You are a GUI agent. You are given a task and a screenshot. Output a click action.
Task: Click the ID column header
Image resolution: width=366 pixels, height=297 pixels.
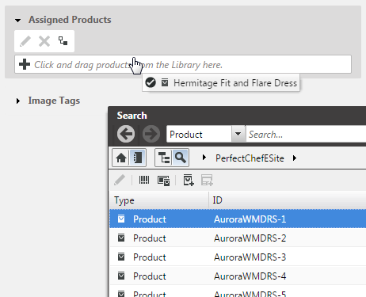[288, 200]
